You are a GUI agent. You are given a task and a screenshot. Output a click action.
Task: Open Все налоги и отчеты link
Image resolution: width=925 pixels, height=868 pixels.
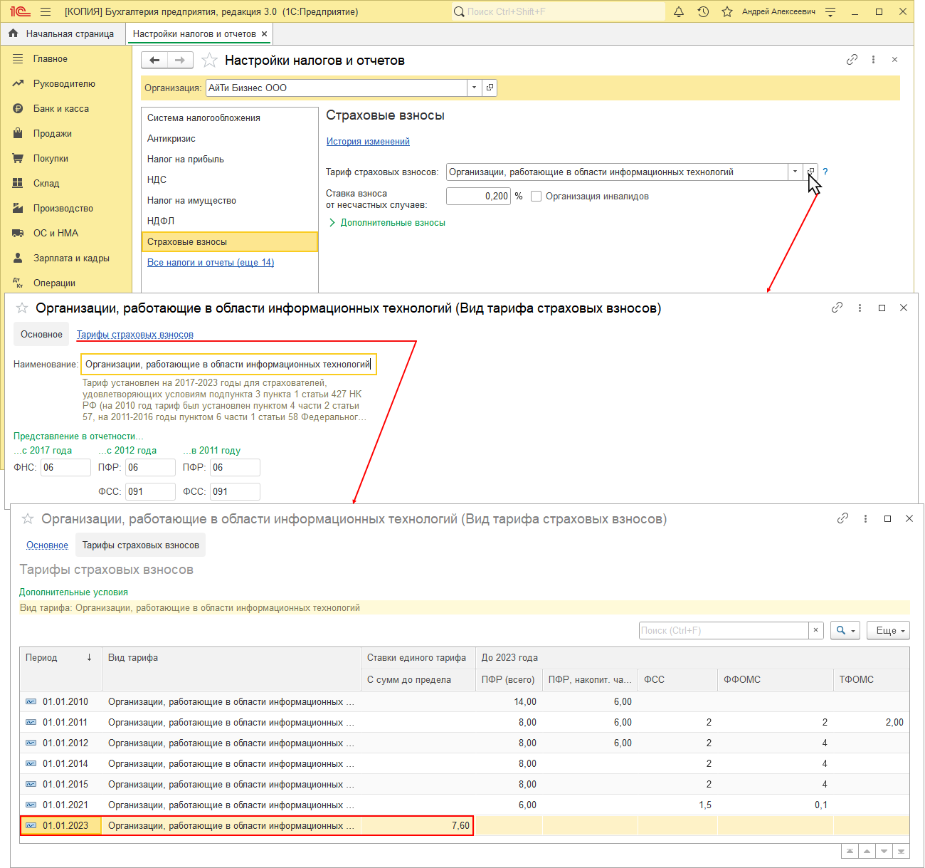tap(211, 262)
